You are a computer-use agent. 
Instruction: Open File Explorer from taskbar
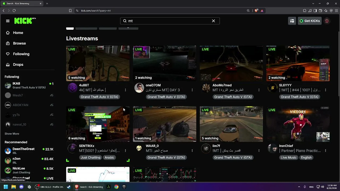14,187
